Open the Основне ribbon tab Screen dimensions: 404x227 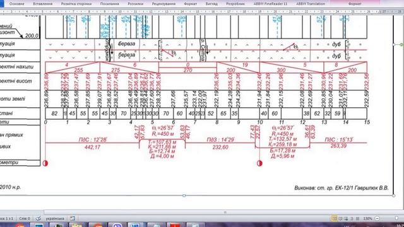(x=17, y=4)
